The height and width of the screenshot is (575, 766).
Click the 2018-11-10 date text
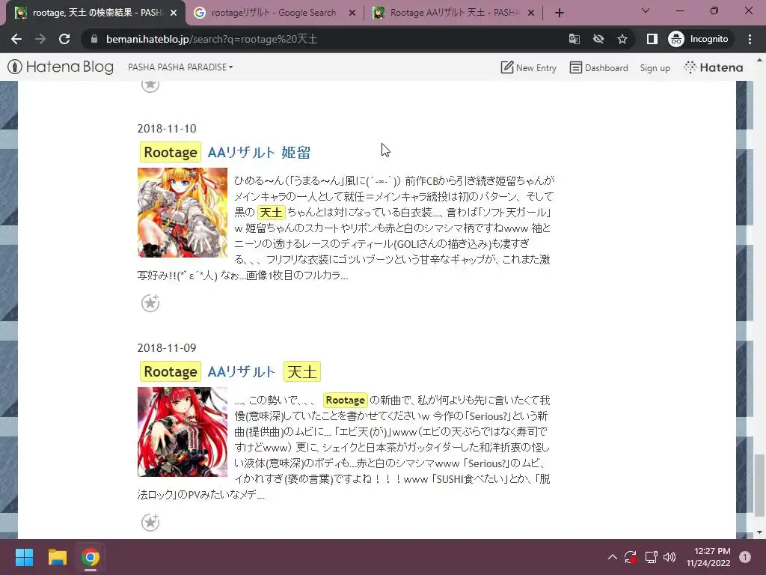167,129
